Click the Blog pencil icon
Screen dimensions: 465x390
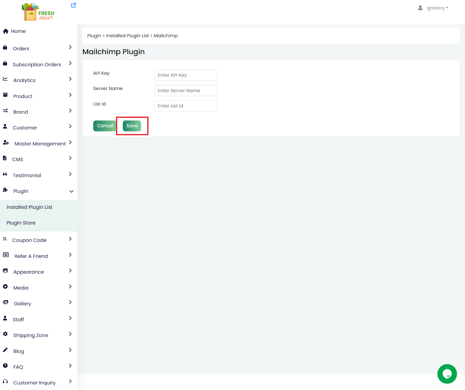[5, 350]
